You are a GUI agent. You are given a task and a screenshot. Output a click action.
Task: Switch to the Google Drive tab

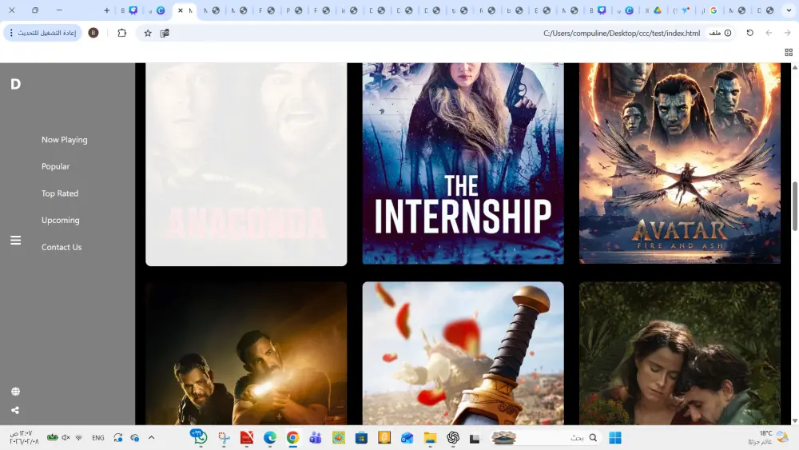click(658, 10)
